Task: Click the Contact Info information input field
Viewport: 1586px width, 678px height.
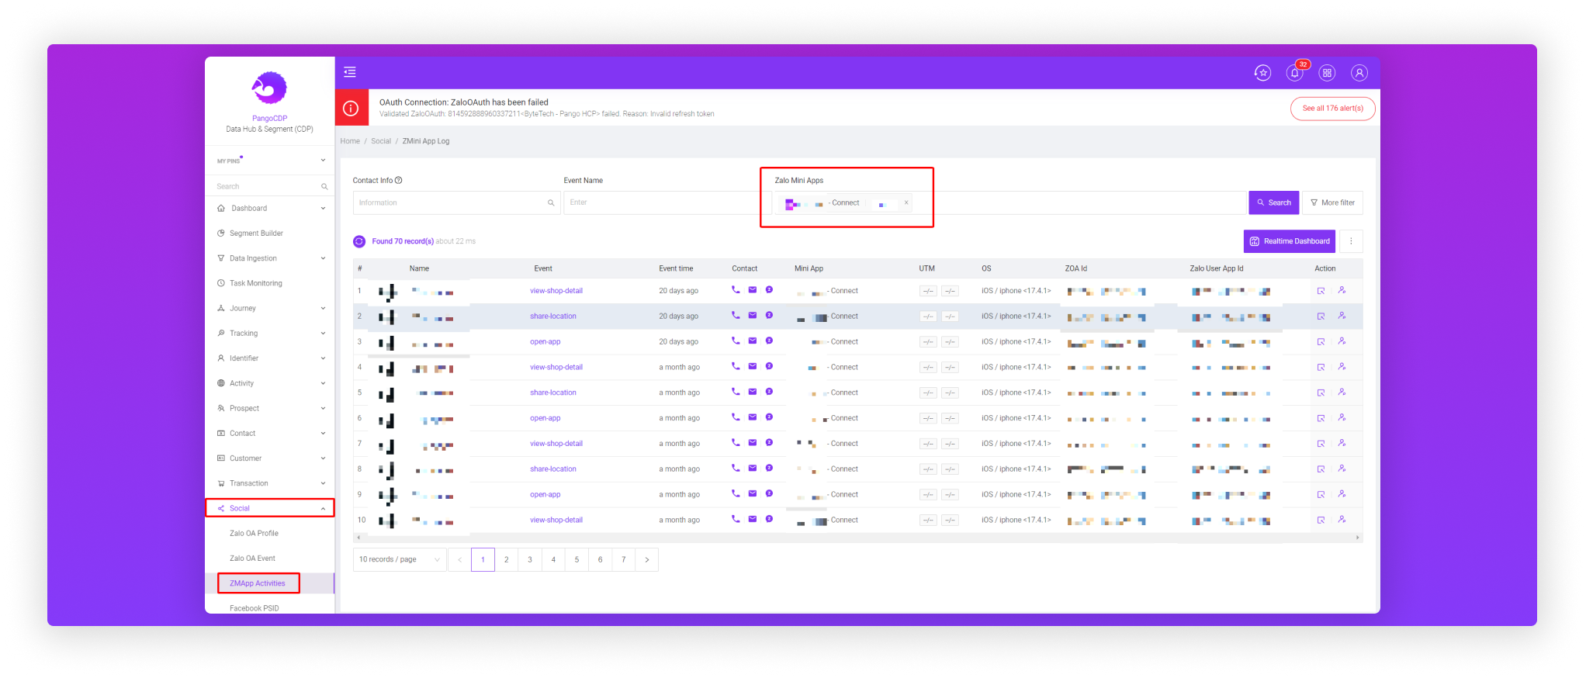Action: [x=452, y=202]
